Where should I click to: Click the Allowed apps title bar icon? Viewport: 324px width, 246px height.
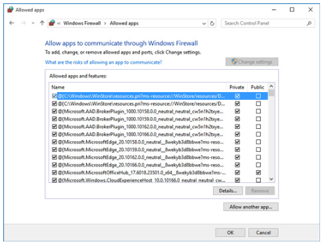click(x=11, y=10)
